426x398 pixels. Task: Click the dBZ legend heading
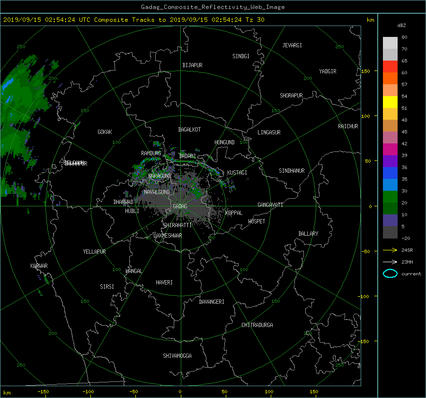tap(401, 26)
